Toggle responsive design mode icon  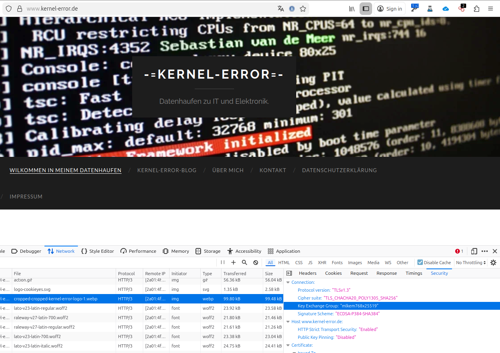click(474, 251)
